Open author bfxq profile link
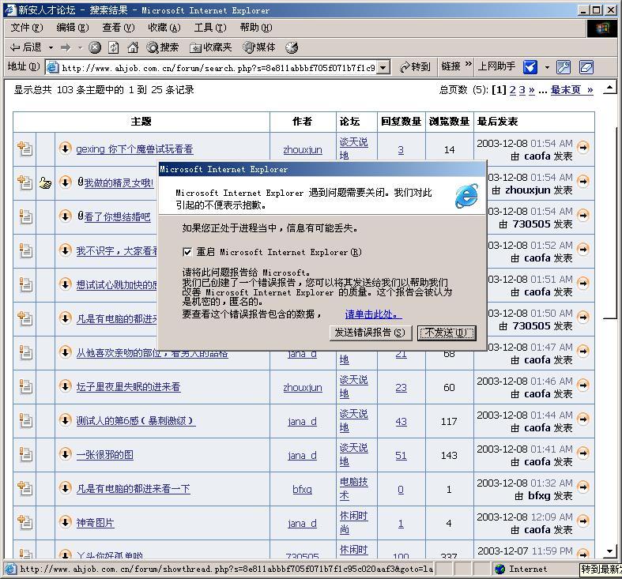 [x=302, y=490]
